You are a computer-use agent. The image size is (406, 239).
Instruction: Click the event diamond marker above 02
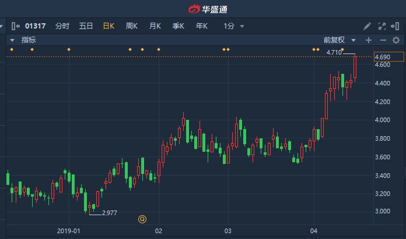[x=159, y=49]
